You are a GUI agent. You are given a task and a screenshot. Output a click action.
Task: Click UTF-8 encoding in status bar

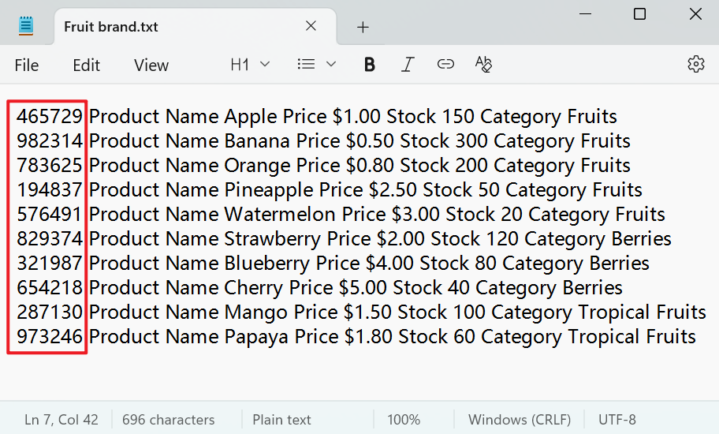pos(617,420)
